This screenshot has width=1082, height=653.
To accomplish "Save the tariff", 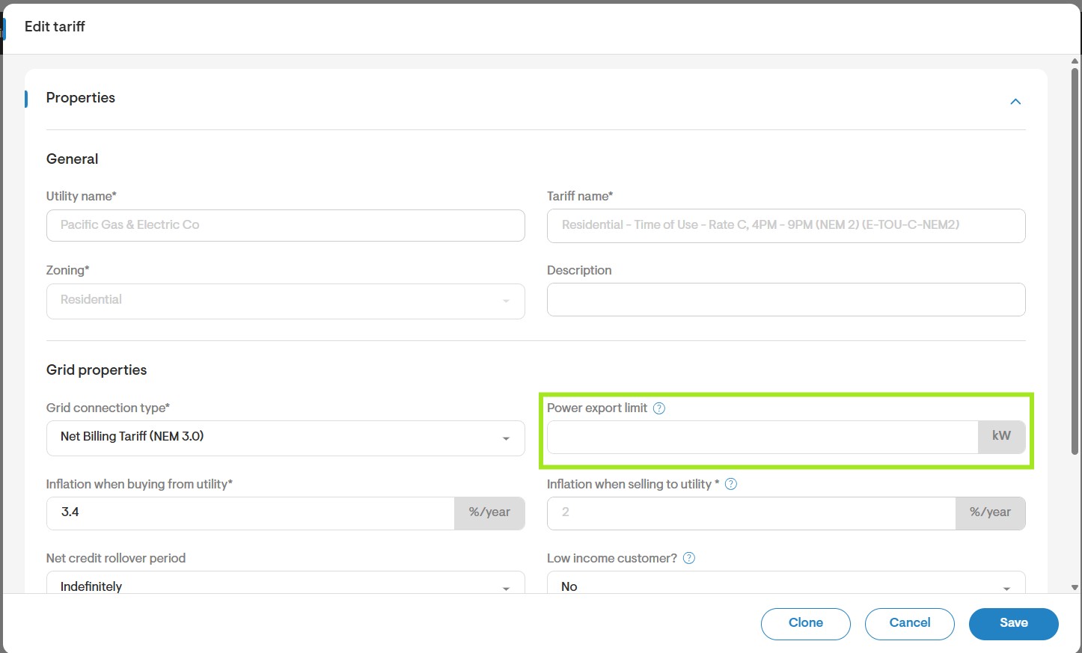I will click(x=1014, y=624).
